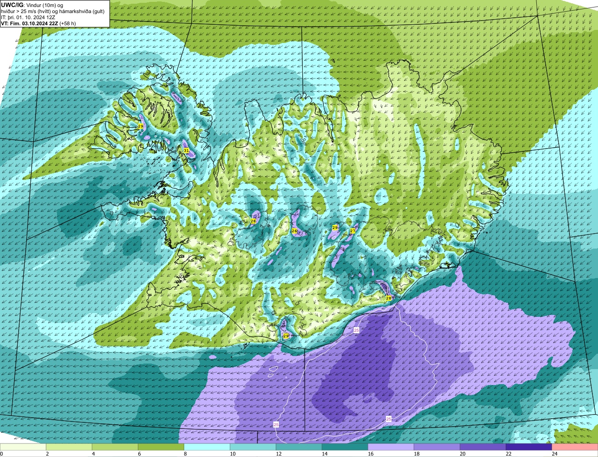Pick the 22–24 m/s dark indigo legend swatch
Screen dimensions: 598x457
point(529,447)
